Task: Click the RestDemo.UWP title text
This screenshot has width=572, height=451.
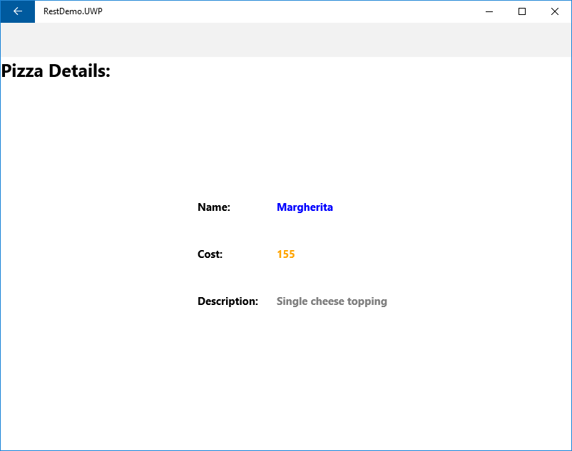Action: point(72,11)
